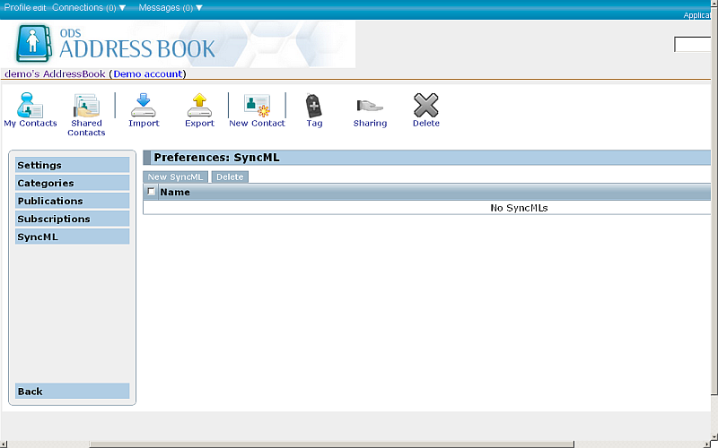Click the ODS Address Book logo
This screenshot has width=718, height=448.
(x=117, y=44)
